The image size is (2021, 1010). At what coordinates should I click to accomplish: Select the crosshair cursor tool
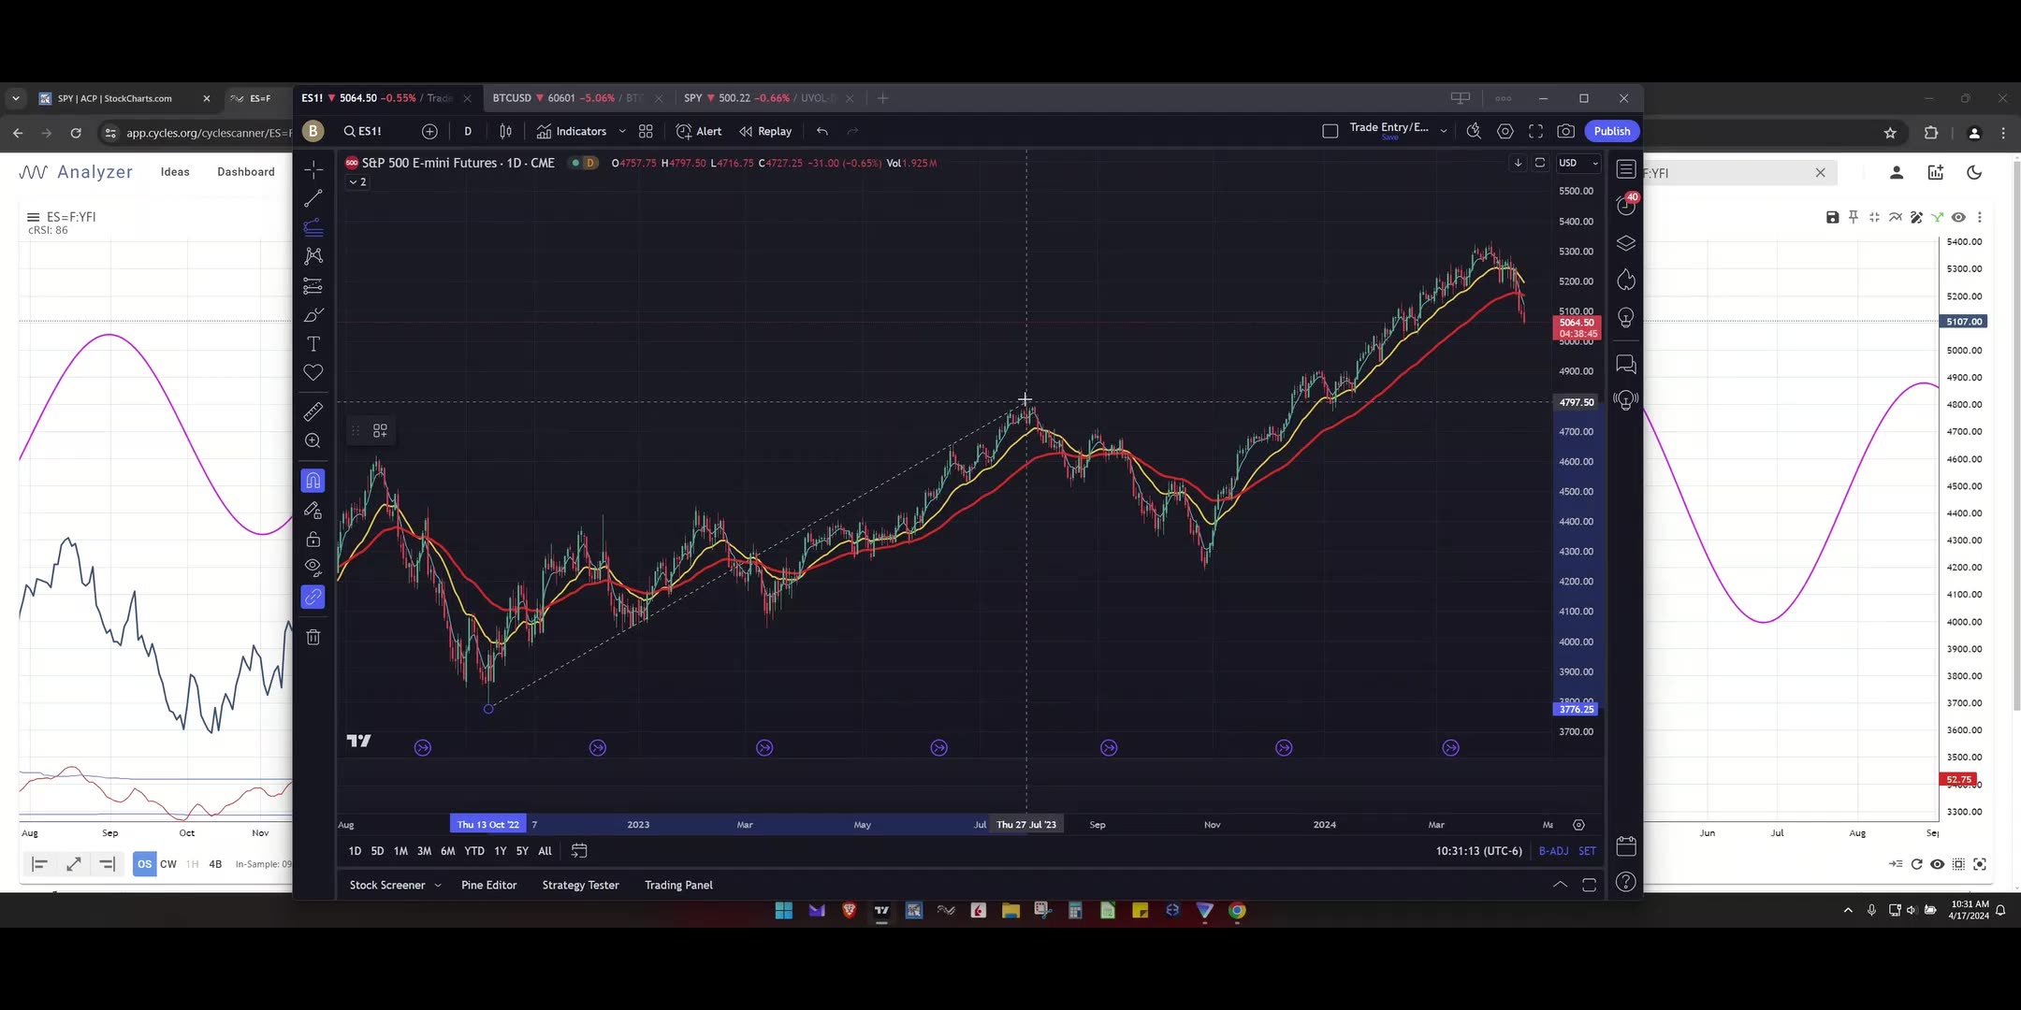point(313,169)
